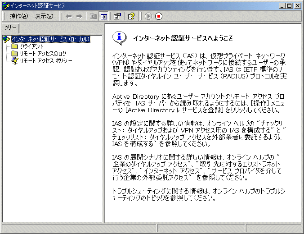
Task: Select インターネット認証サービス (ローカル) root node
Action: [x=51, y=39]
